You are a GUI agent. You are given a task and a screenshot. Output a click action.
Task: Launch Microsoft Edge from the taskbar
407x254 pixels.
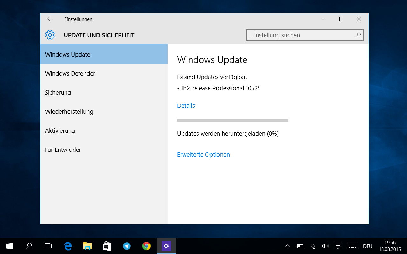[x=67, y=246]
